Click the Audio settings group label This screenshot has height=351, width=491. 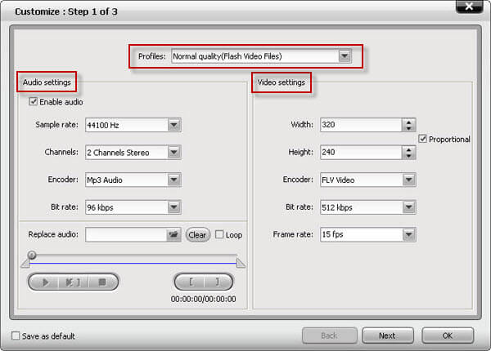tap(47, 82)
